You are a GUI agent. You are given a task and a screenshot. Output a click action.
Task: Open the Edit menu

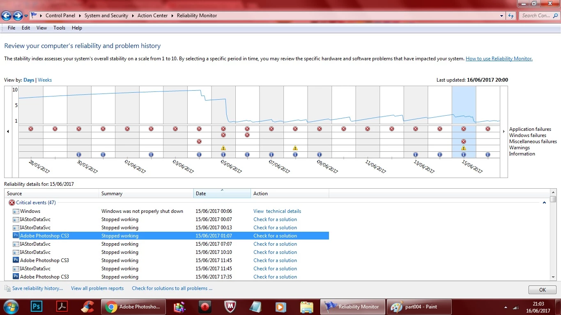point(26,28)
